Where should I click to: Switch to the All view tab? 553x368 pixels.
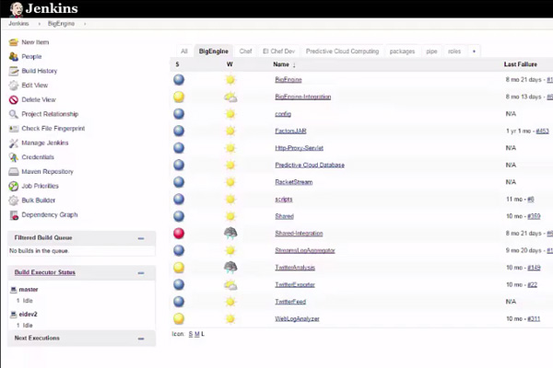[x=184, y=52]
